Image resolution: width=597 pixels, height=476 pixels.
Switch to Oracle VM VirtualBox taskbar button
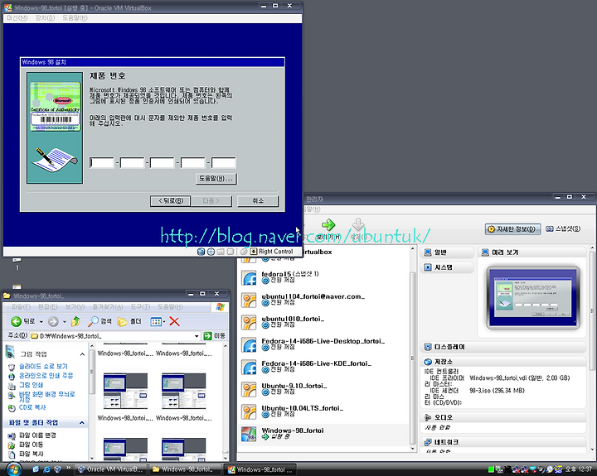[x=110, y=469]
